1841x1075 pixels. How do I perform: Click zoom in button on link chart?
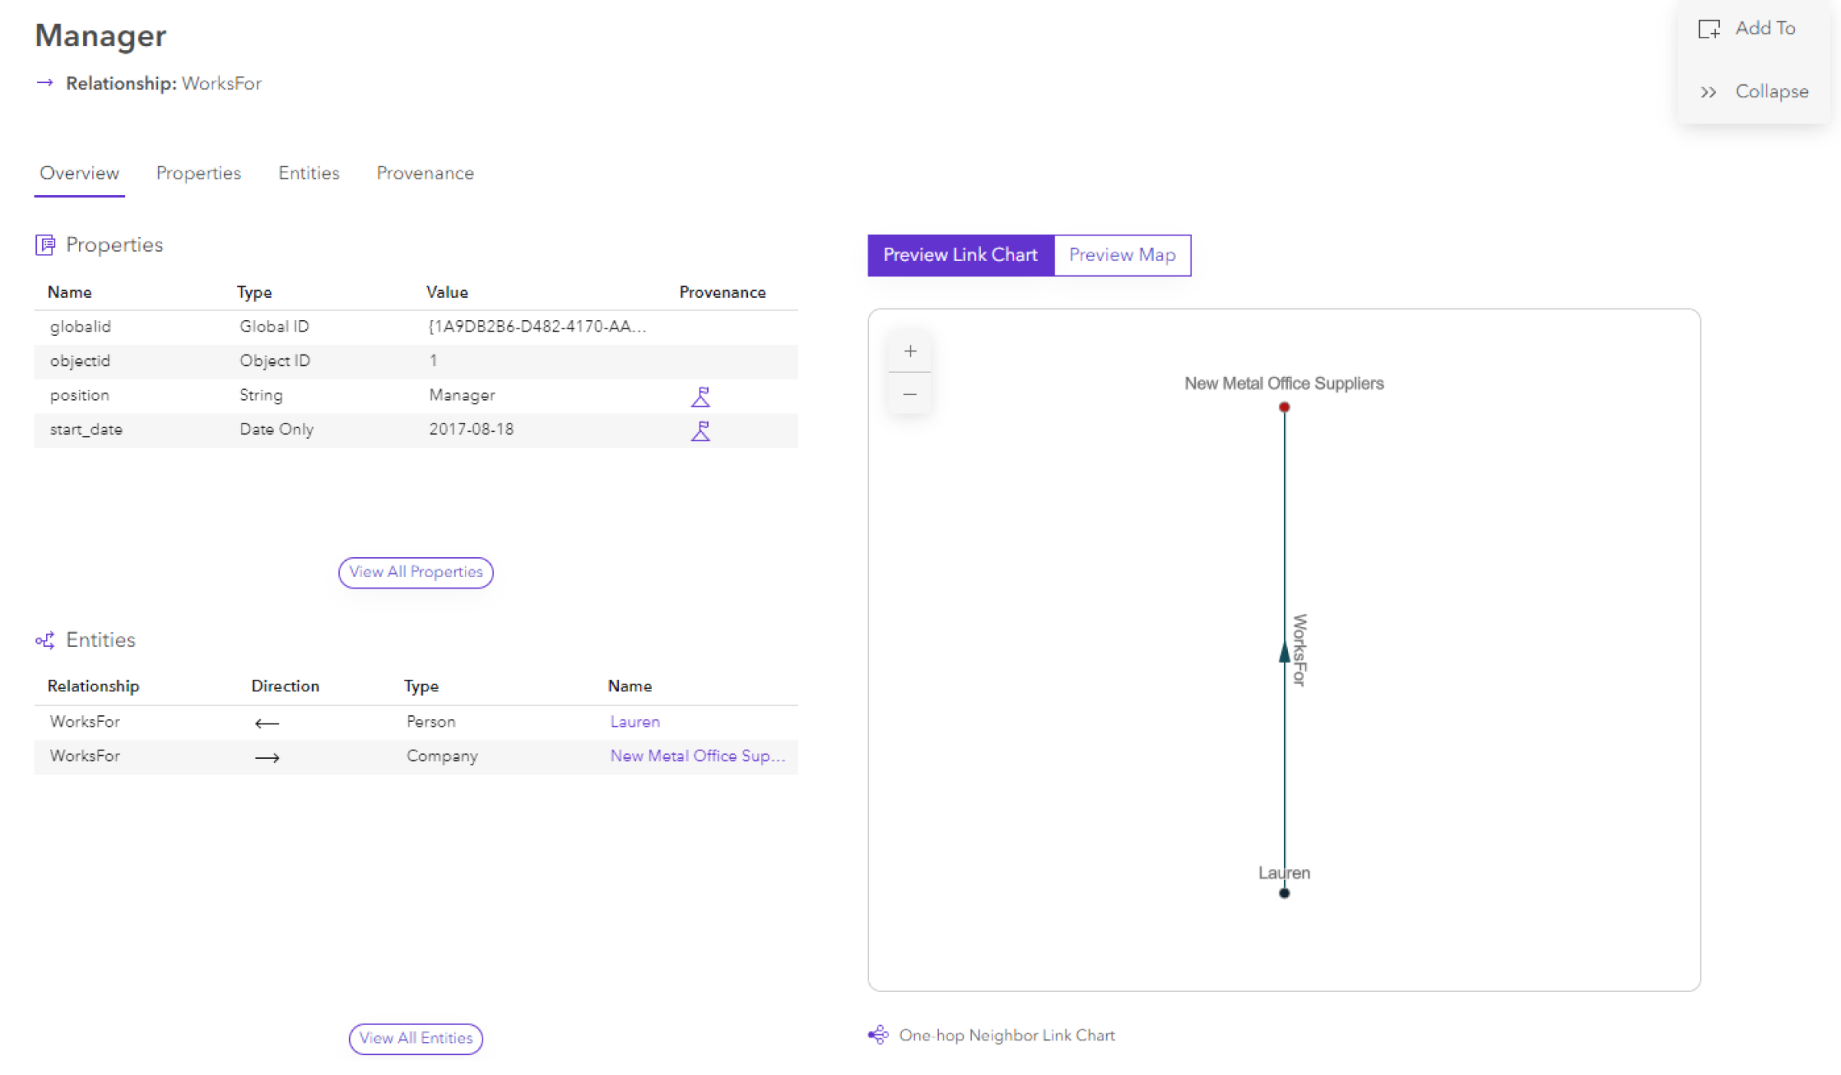910,352
